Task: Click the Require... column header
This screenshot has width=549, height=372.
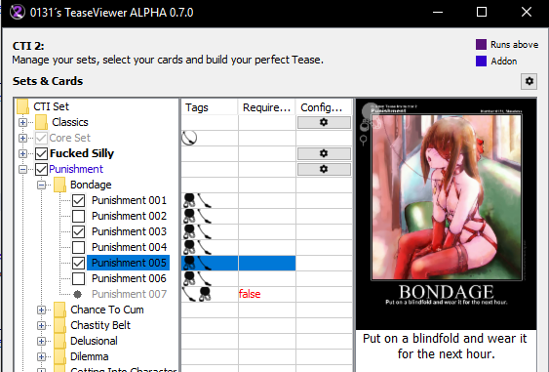Action: [x=267, y=107]
